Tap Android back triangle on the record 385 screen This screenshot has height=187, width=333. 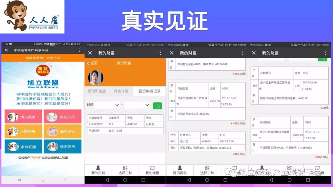pos(271,180)
